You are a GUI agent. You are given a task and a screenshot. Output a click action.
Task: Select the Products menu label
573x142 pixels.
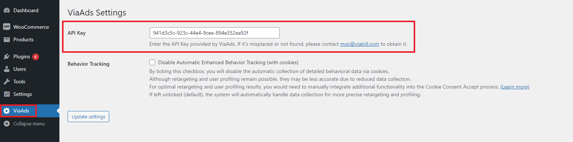[23, 39]
